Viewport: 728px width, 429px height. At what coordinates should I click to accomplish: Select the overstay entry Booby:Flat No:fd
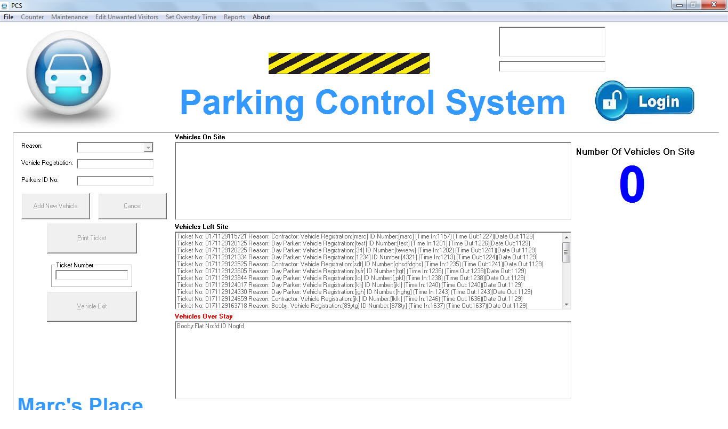click(x=211, y=326)
